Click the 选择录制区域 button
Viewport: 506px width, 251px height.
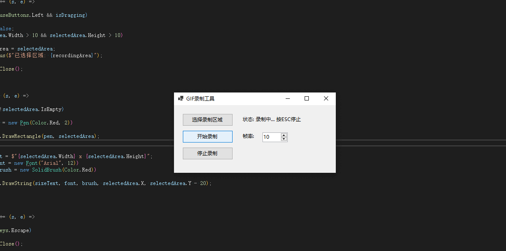tap(207, 119)
